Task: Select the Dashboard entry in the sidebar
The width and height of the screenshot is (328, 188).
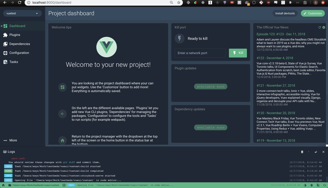Action: coord(16,26)
